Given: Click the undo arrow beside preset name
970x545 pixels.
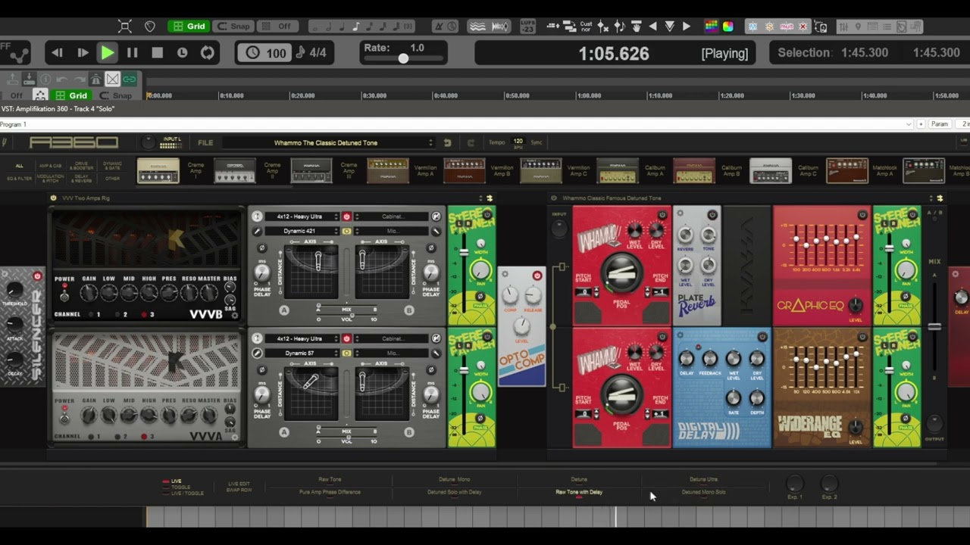Looking at the screenshot, I should pyautogui.click(x=447, y=142).
